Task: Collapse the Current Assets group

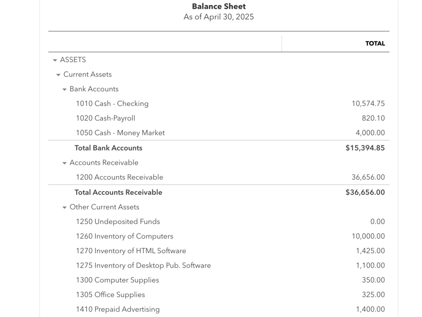Action: [58, 75]
